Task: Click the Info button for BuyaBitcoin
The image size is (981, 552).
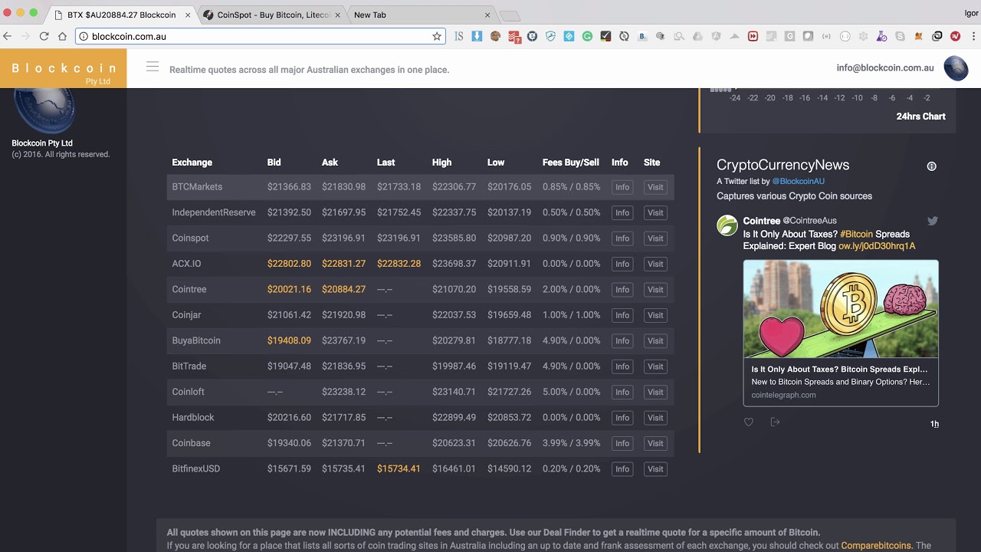Action: coord(622,340)
